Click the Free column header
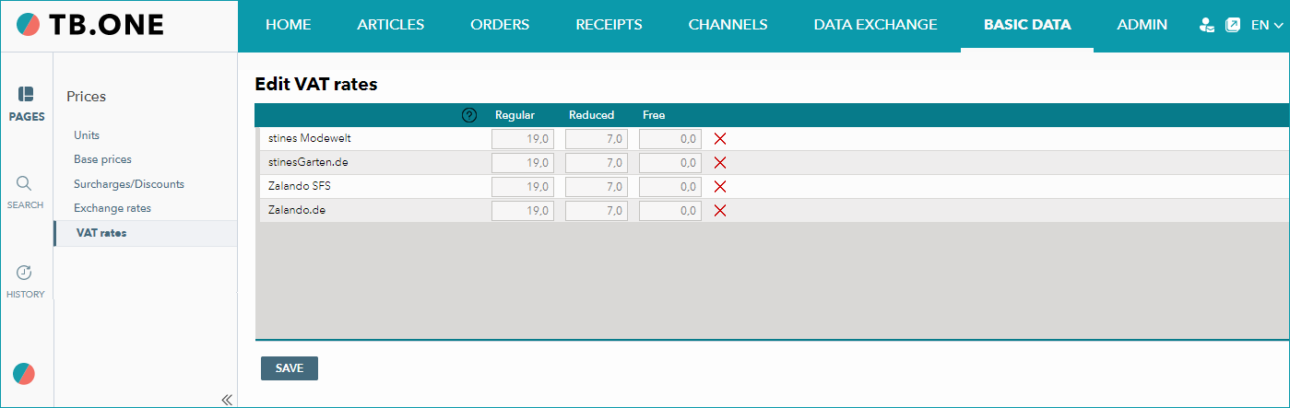 [x=654, y=115]
